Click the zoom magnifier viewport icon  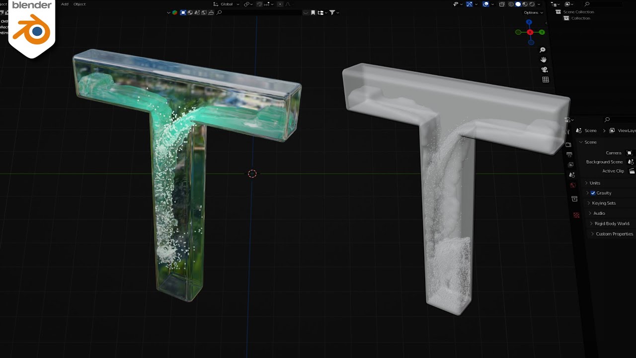click(543, 50)
